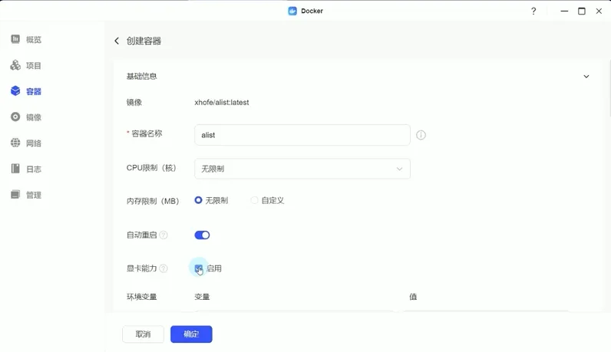Click the 显卡能力 help question icon

click(163, 268)
